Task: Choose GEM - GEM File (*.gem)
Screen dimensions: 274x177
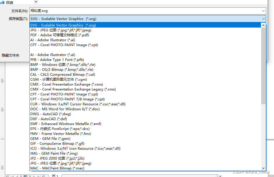Action: 145,139
